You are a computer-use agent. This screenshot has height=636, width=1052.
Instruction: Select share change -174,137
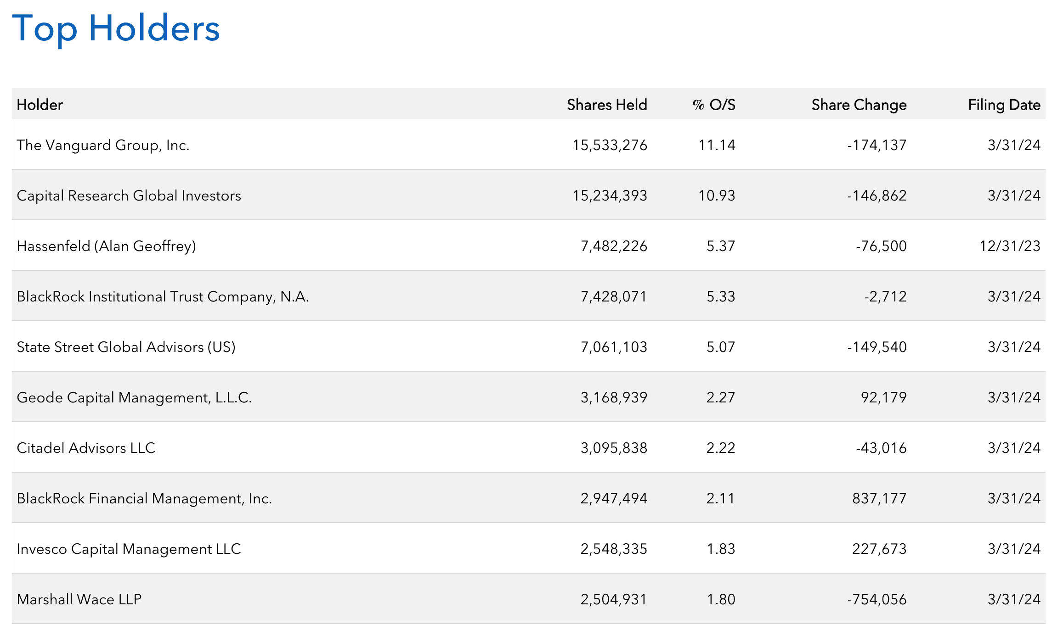[877, 145]
